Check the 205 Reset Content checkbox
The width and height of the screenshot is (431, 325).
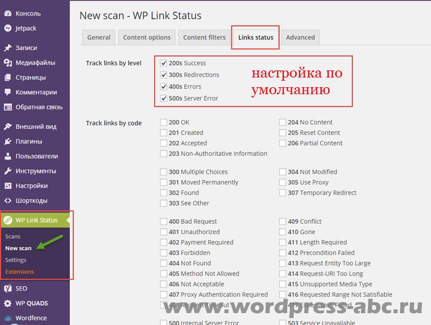point(282,132)
